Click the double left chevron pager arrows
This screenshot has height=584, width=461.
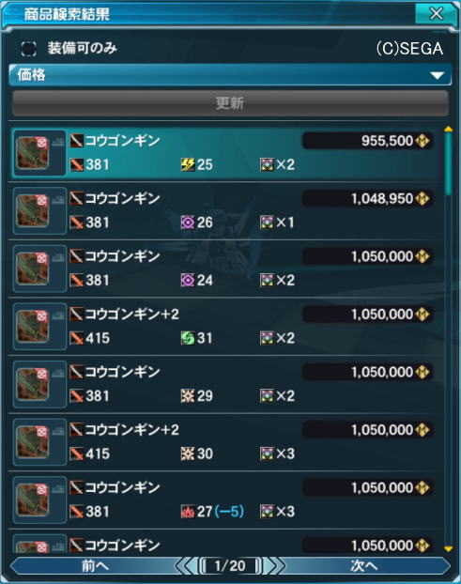coord(186,566)
